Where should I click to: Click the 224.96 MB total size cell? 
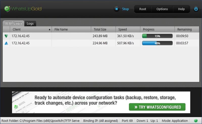point(100,43)
